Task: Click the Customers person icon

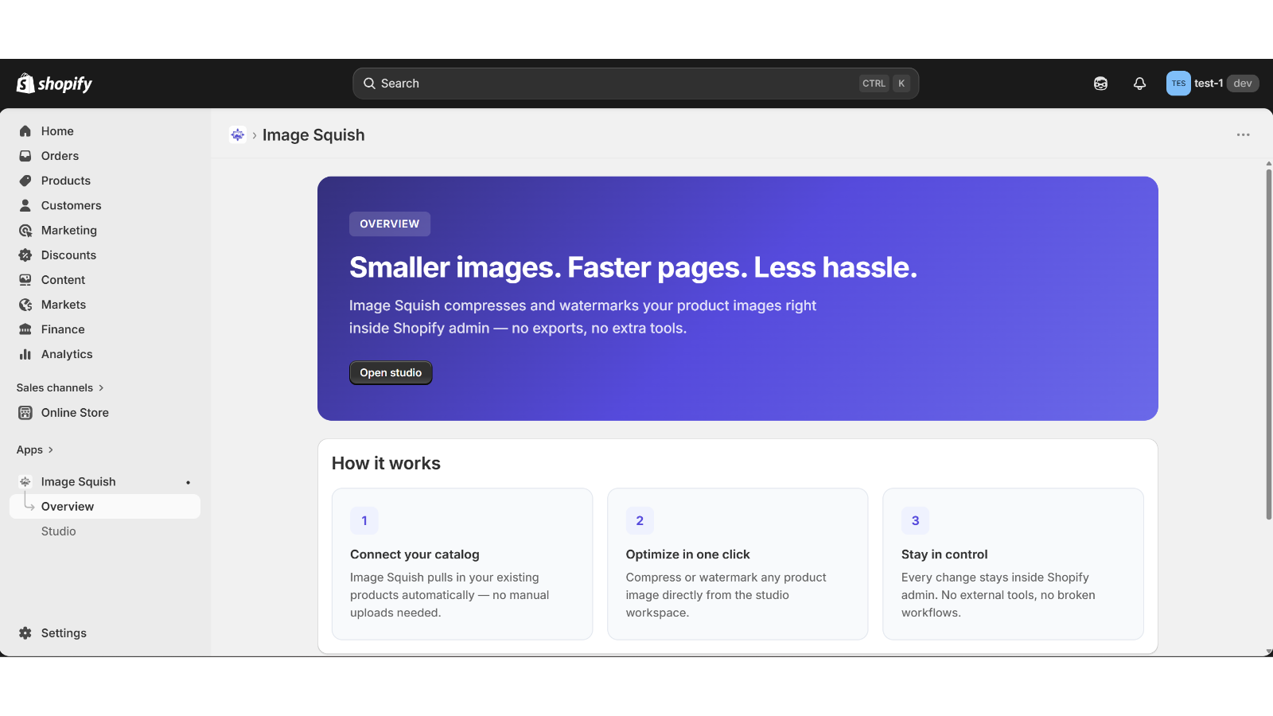Action: click(25, 205)
